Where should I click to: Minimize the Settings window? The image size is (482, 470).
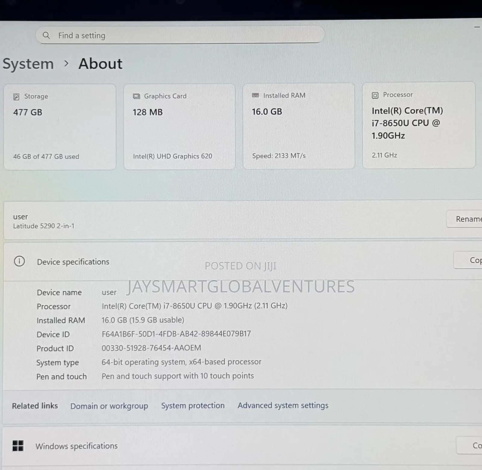pyautogui.click(x=477, y=27)
